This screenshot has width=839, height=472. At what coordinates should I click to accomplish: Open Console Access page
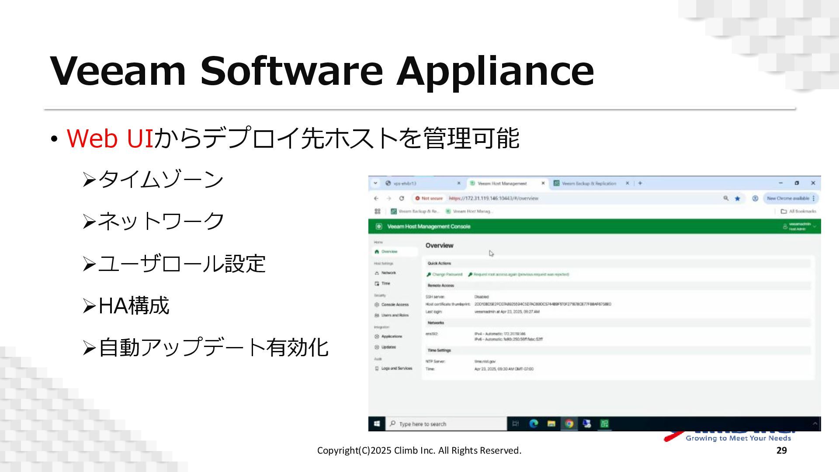click(x=395, y=305)
